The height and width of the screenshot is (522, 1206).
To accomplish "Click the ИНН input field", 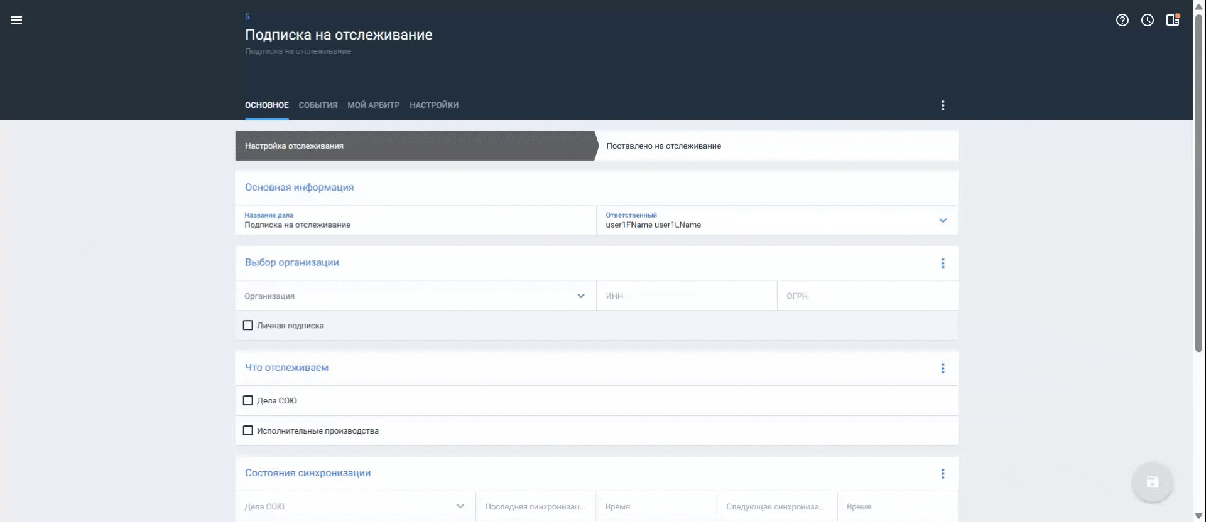I will [x=686, y=296].
